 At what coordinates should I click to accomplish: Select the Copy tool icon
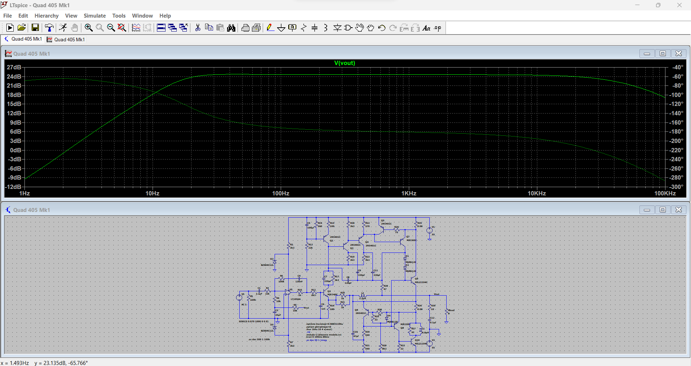209,28
